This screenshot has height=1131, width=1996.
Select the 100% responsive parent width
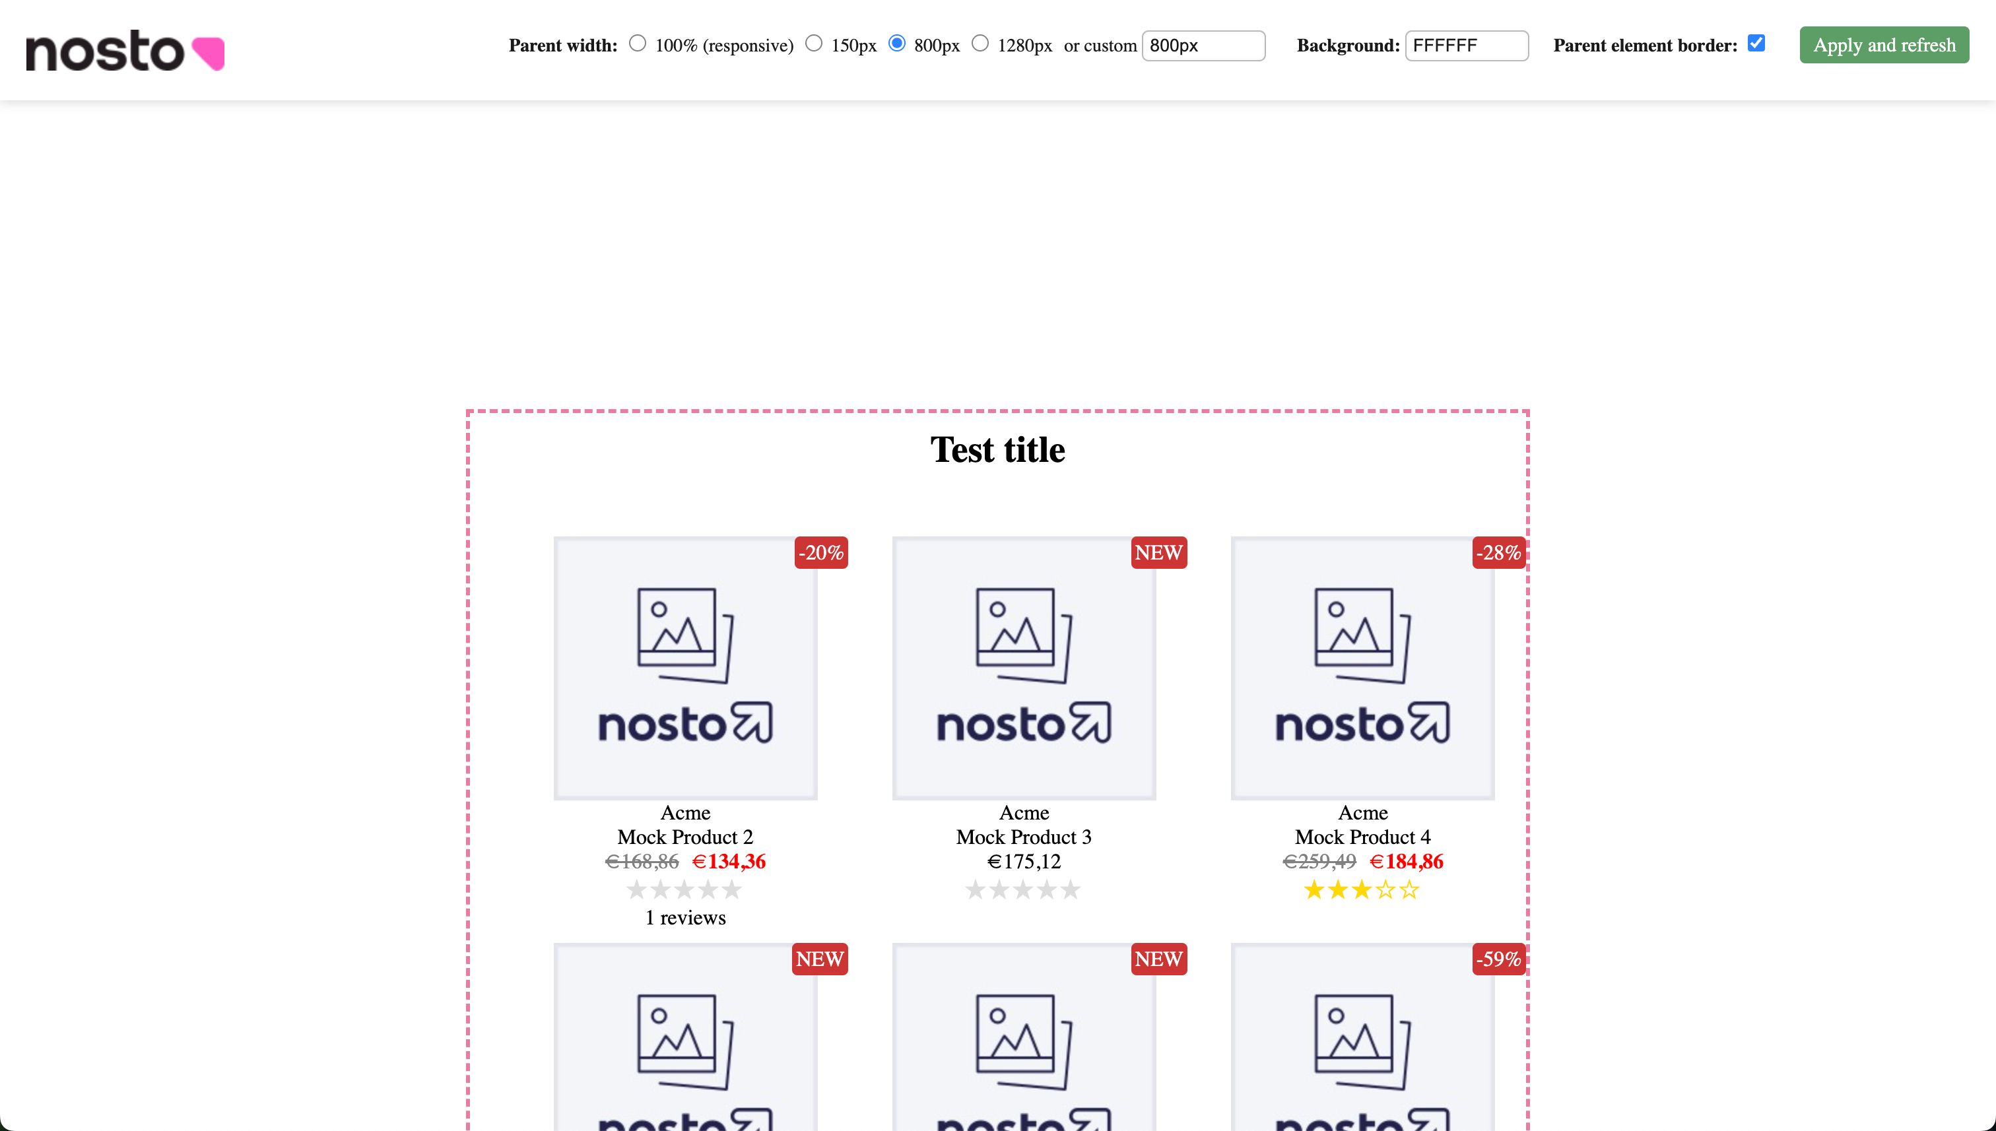point(637,44)
